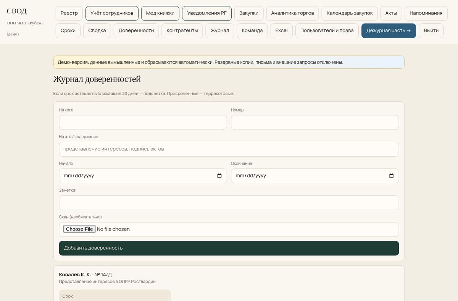The width and height of the screenshot is (458, 301).
Task: Click the Срок label in Ковалёв card
Action: click(x=68, y=296)
